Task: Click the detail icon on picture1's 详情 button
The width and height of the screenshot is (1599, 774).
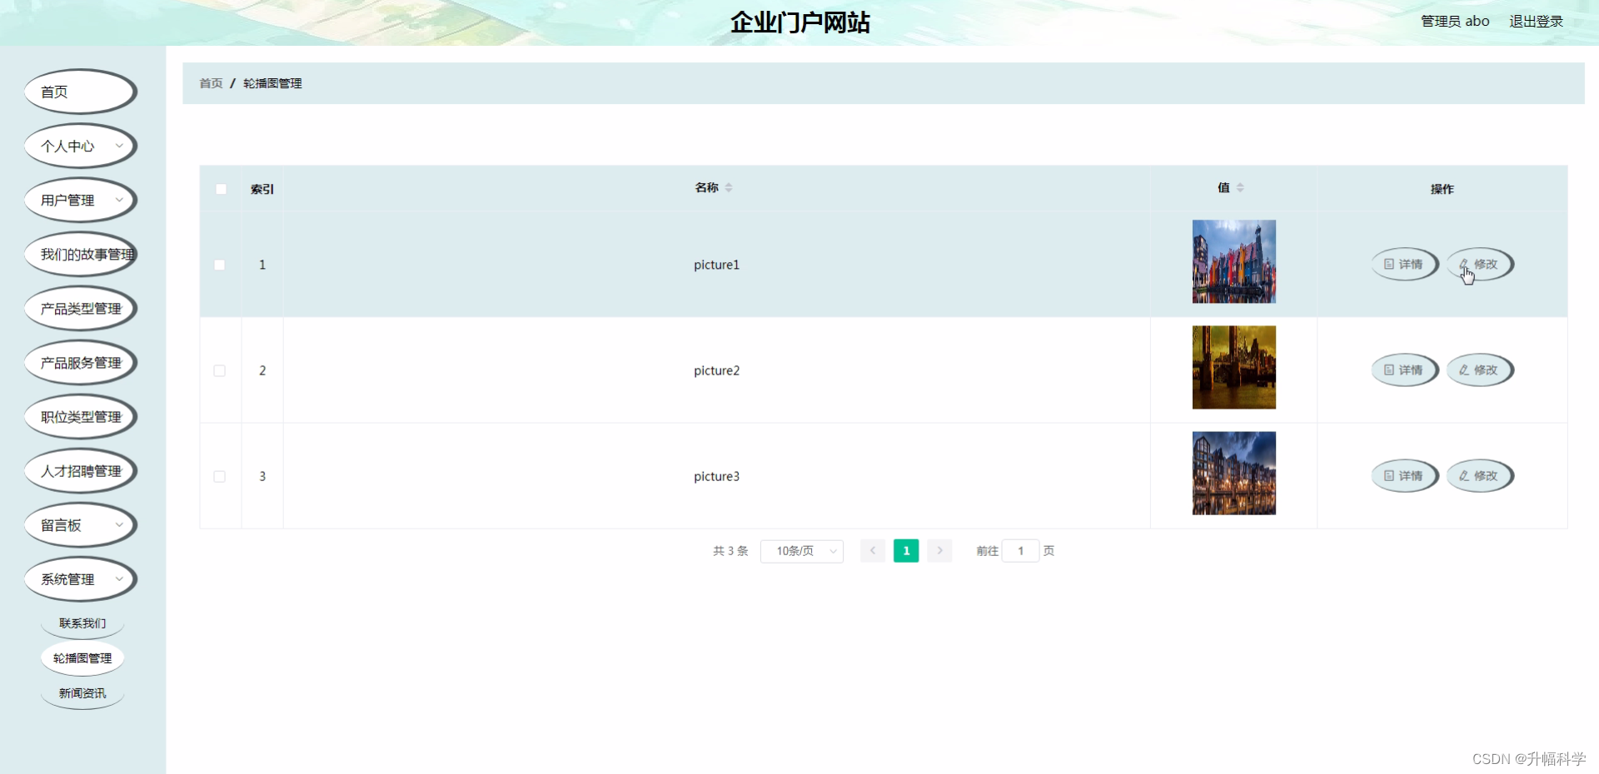Action: coord(1389,264)
